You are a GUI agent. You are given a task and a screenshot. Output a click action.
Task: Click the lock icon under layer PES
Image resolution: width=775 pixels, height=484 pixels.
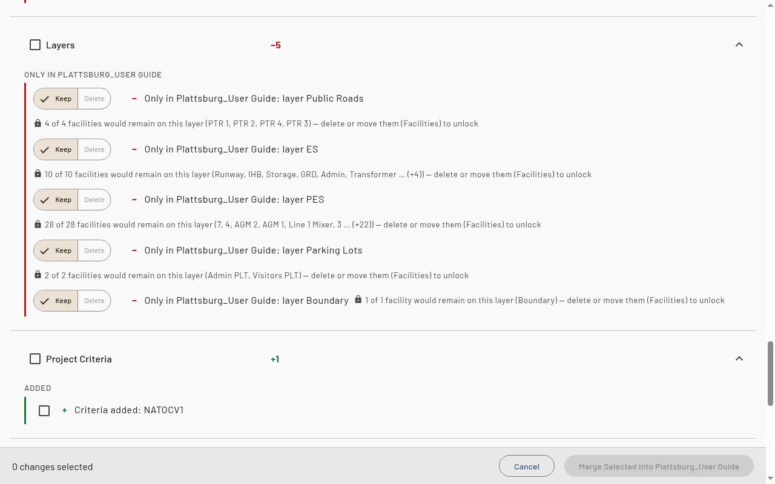(x=38, y=224)
